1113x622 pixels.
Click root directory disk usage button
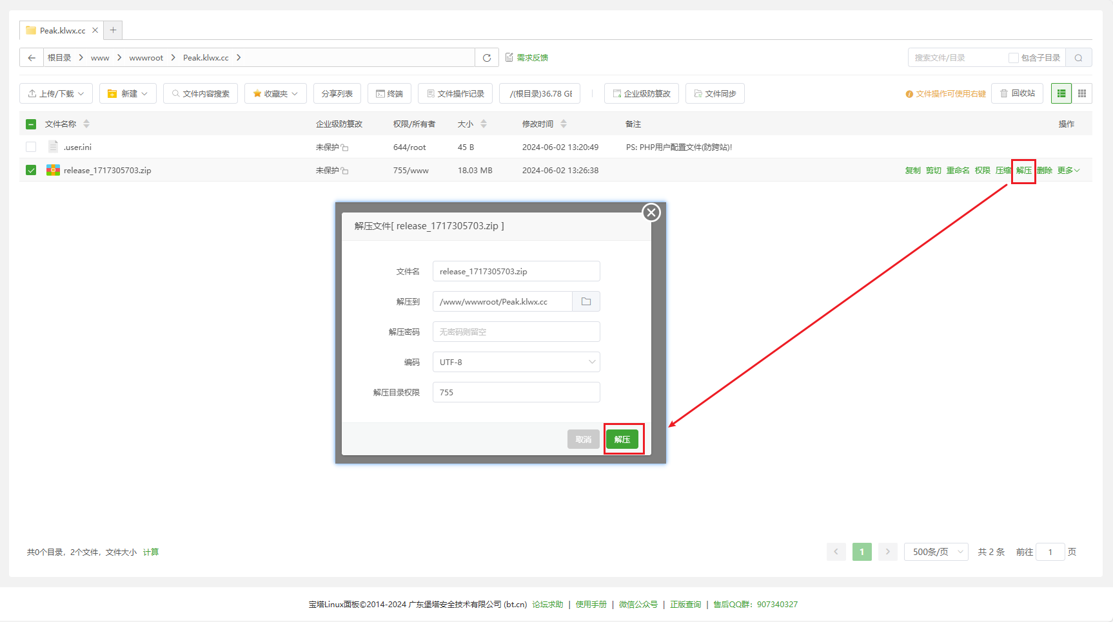click(x=540, y=93)
